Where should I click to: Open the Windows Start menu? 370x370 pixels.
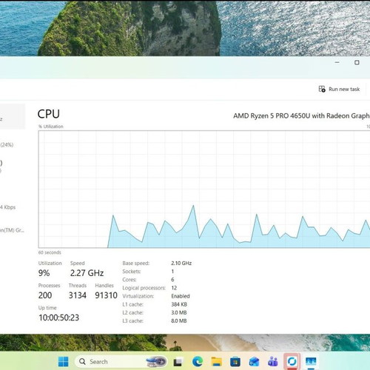63,362
